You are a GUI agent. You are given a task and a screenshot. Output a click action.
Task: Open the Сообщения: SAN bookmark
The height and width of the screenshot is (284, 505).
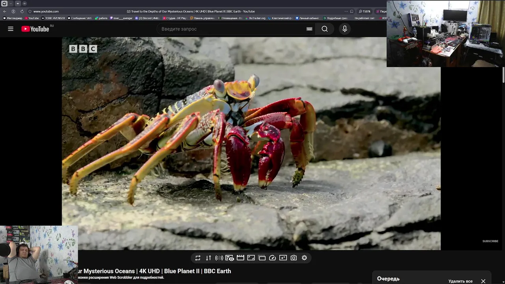click(x=80, y=18)
